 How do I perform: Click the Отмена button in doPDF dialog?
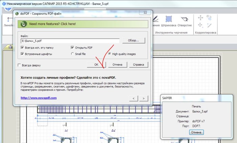click(x=117, y=64)
